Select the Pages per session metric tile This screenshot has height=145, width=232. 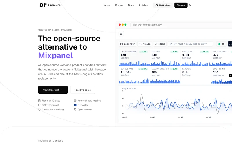point(222,58)
